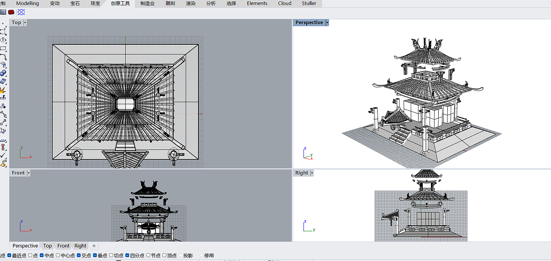Switch to the 雕刻 ribbon tab
The height and width of the screenshot is (261, 551).
pos(170,3)
